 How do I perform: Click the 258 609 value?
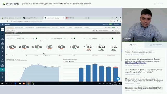click(61, 47)
